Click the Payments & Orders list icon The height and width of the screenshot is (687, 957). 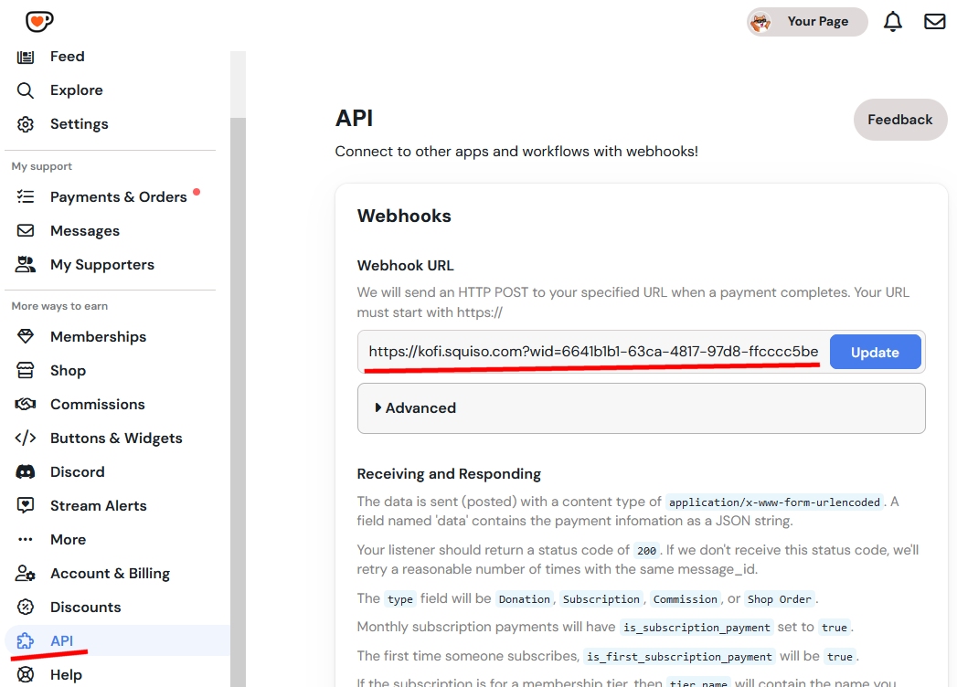pos(25,196)
